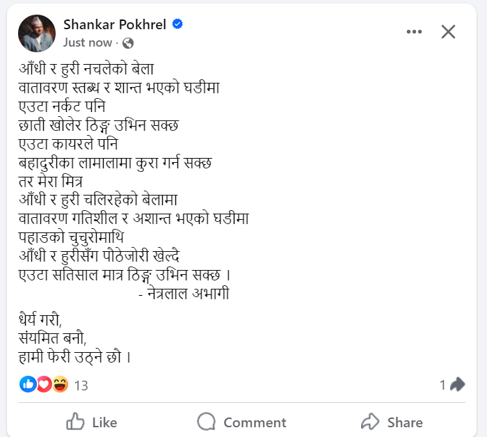
Task: Open Shankar Pokhrel's profile picture
Action: pos(36,33)
